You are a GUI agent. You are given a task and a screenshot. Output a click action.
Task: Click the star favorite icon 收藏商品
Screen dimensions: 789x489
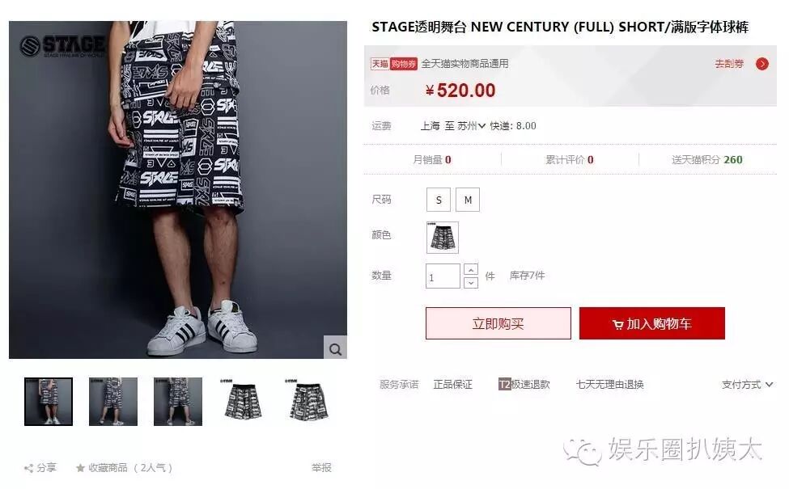coord(80,468)
